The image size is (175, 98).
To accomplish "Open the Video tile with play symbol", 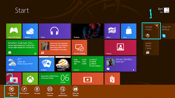I will [x=87, y=79].
